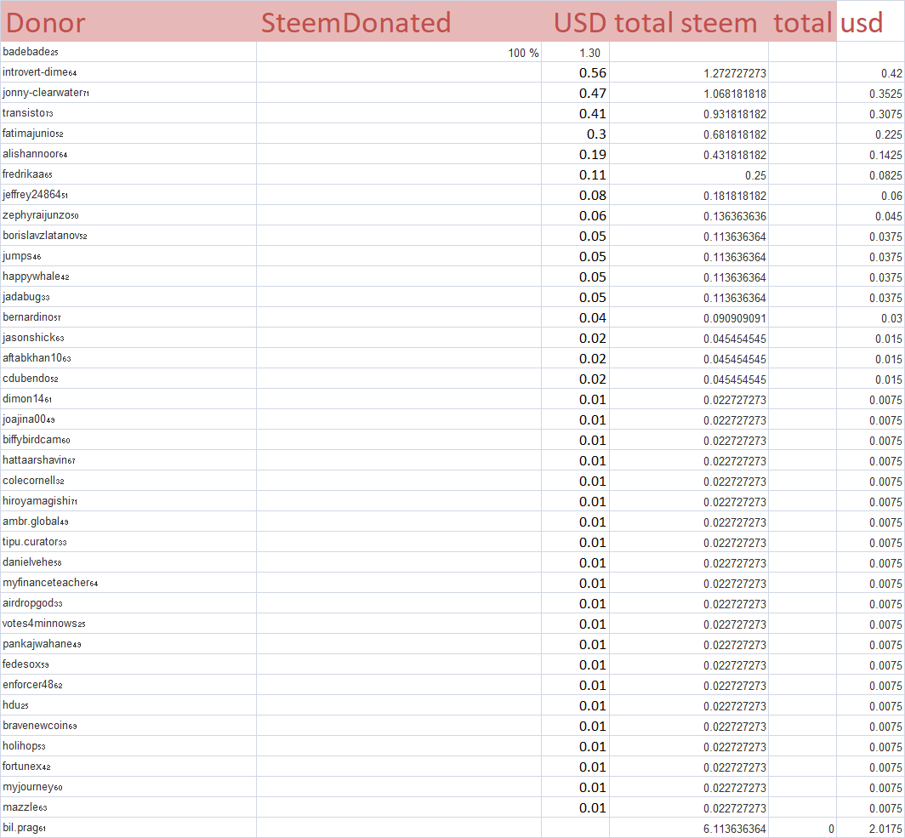Select the happywhale donor cell

pyautogui.click(x=128, y=276)
